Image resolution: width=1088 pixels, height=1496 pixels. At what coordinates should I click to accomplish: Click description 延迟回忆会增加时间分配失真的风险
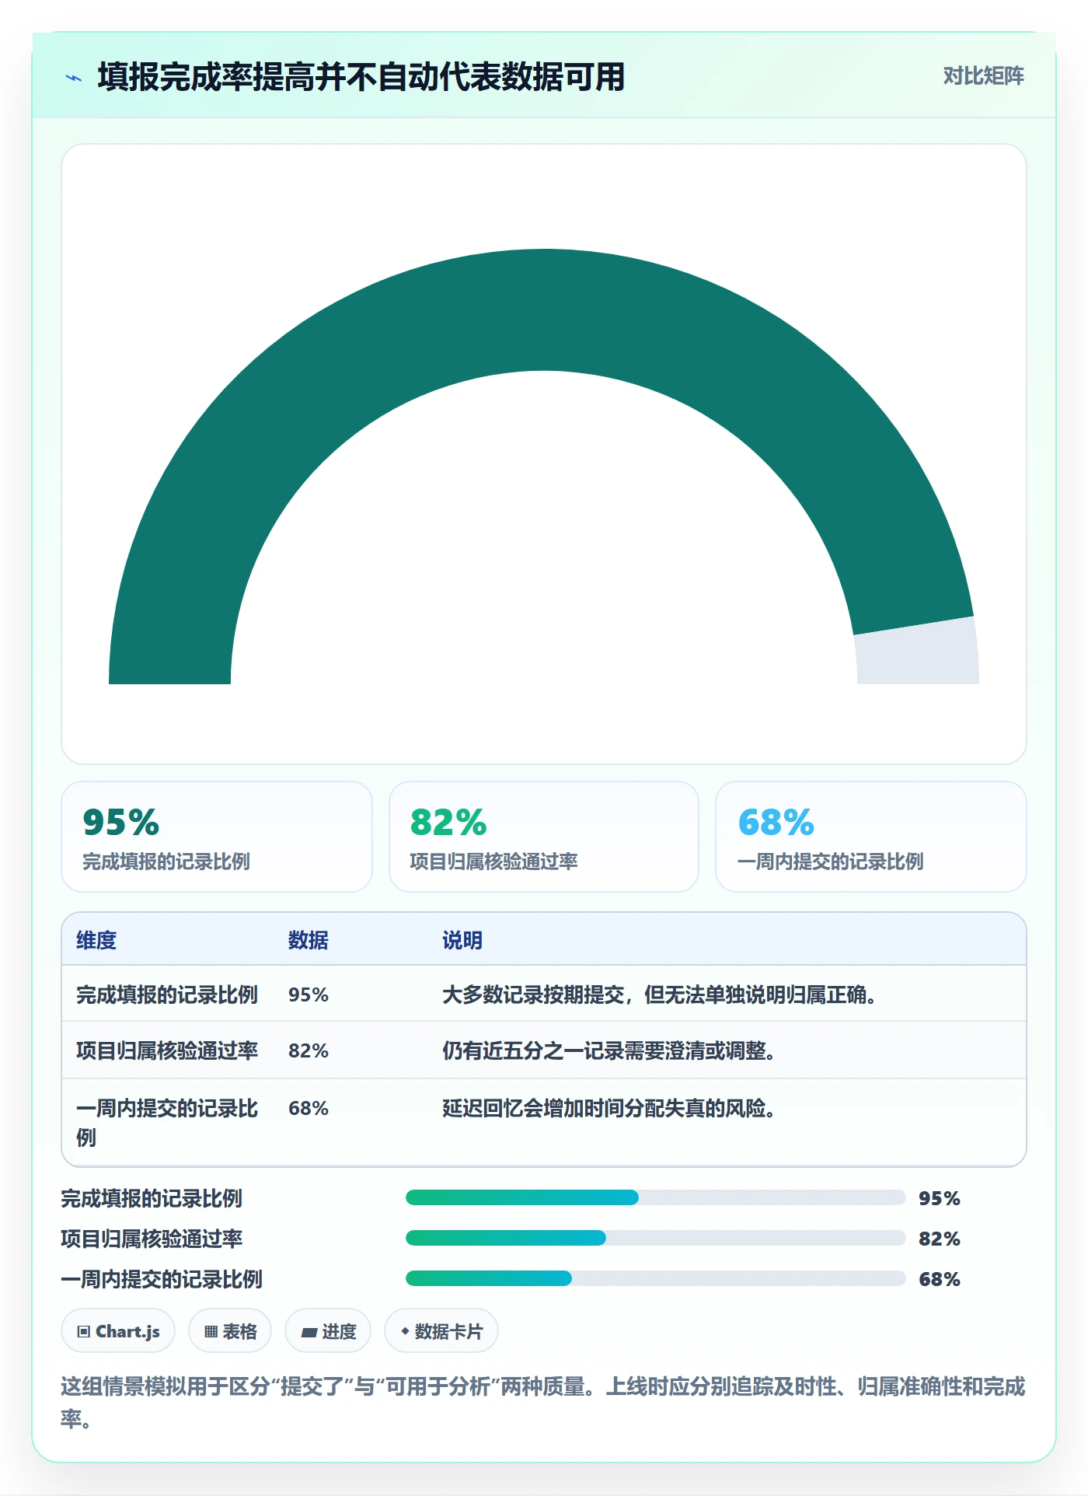point(609,1108)
